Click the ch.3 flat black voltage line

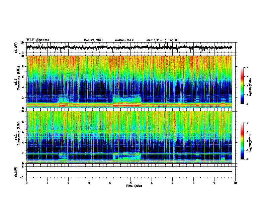point(129,172)
